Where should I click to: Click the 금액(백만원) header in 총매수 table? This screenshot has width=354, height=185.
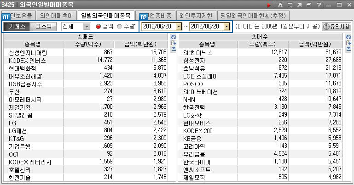[316, 45]
